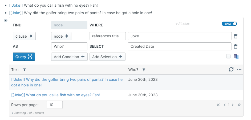
Task: Filter the Who? column
Action: pyautogui.click(x=144, y=70)
